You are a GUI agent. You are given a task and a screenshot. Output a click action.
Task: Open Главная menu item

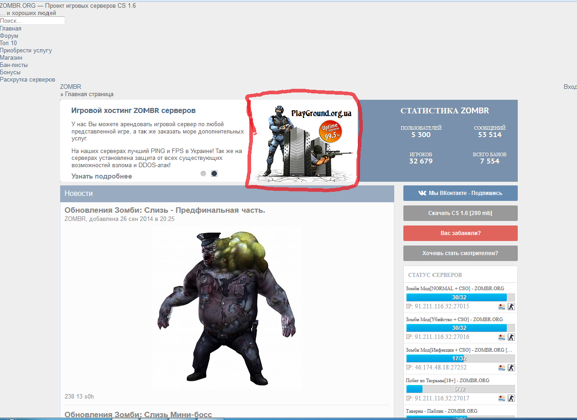[10, 29]
